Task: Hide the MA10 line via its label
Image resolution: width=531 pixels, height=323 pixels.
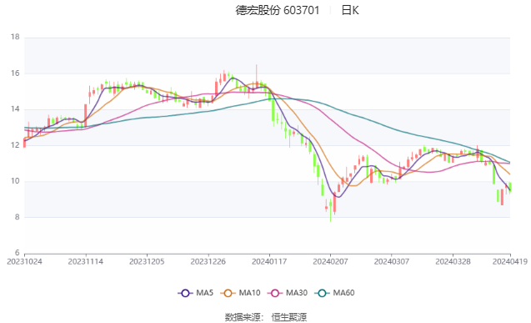Action: 249,293
